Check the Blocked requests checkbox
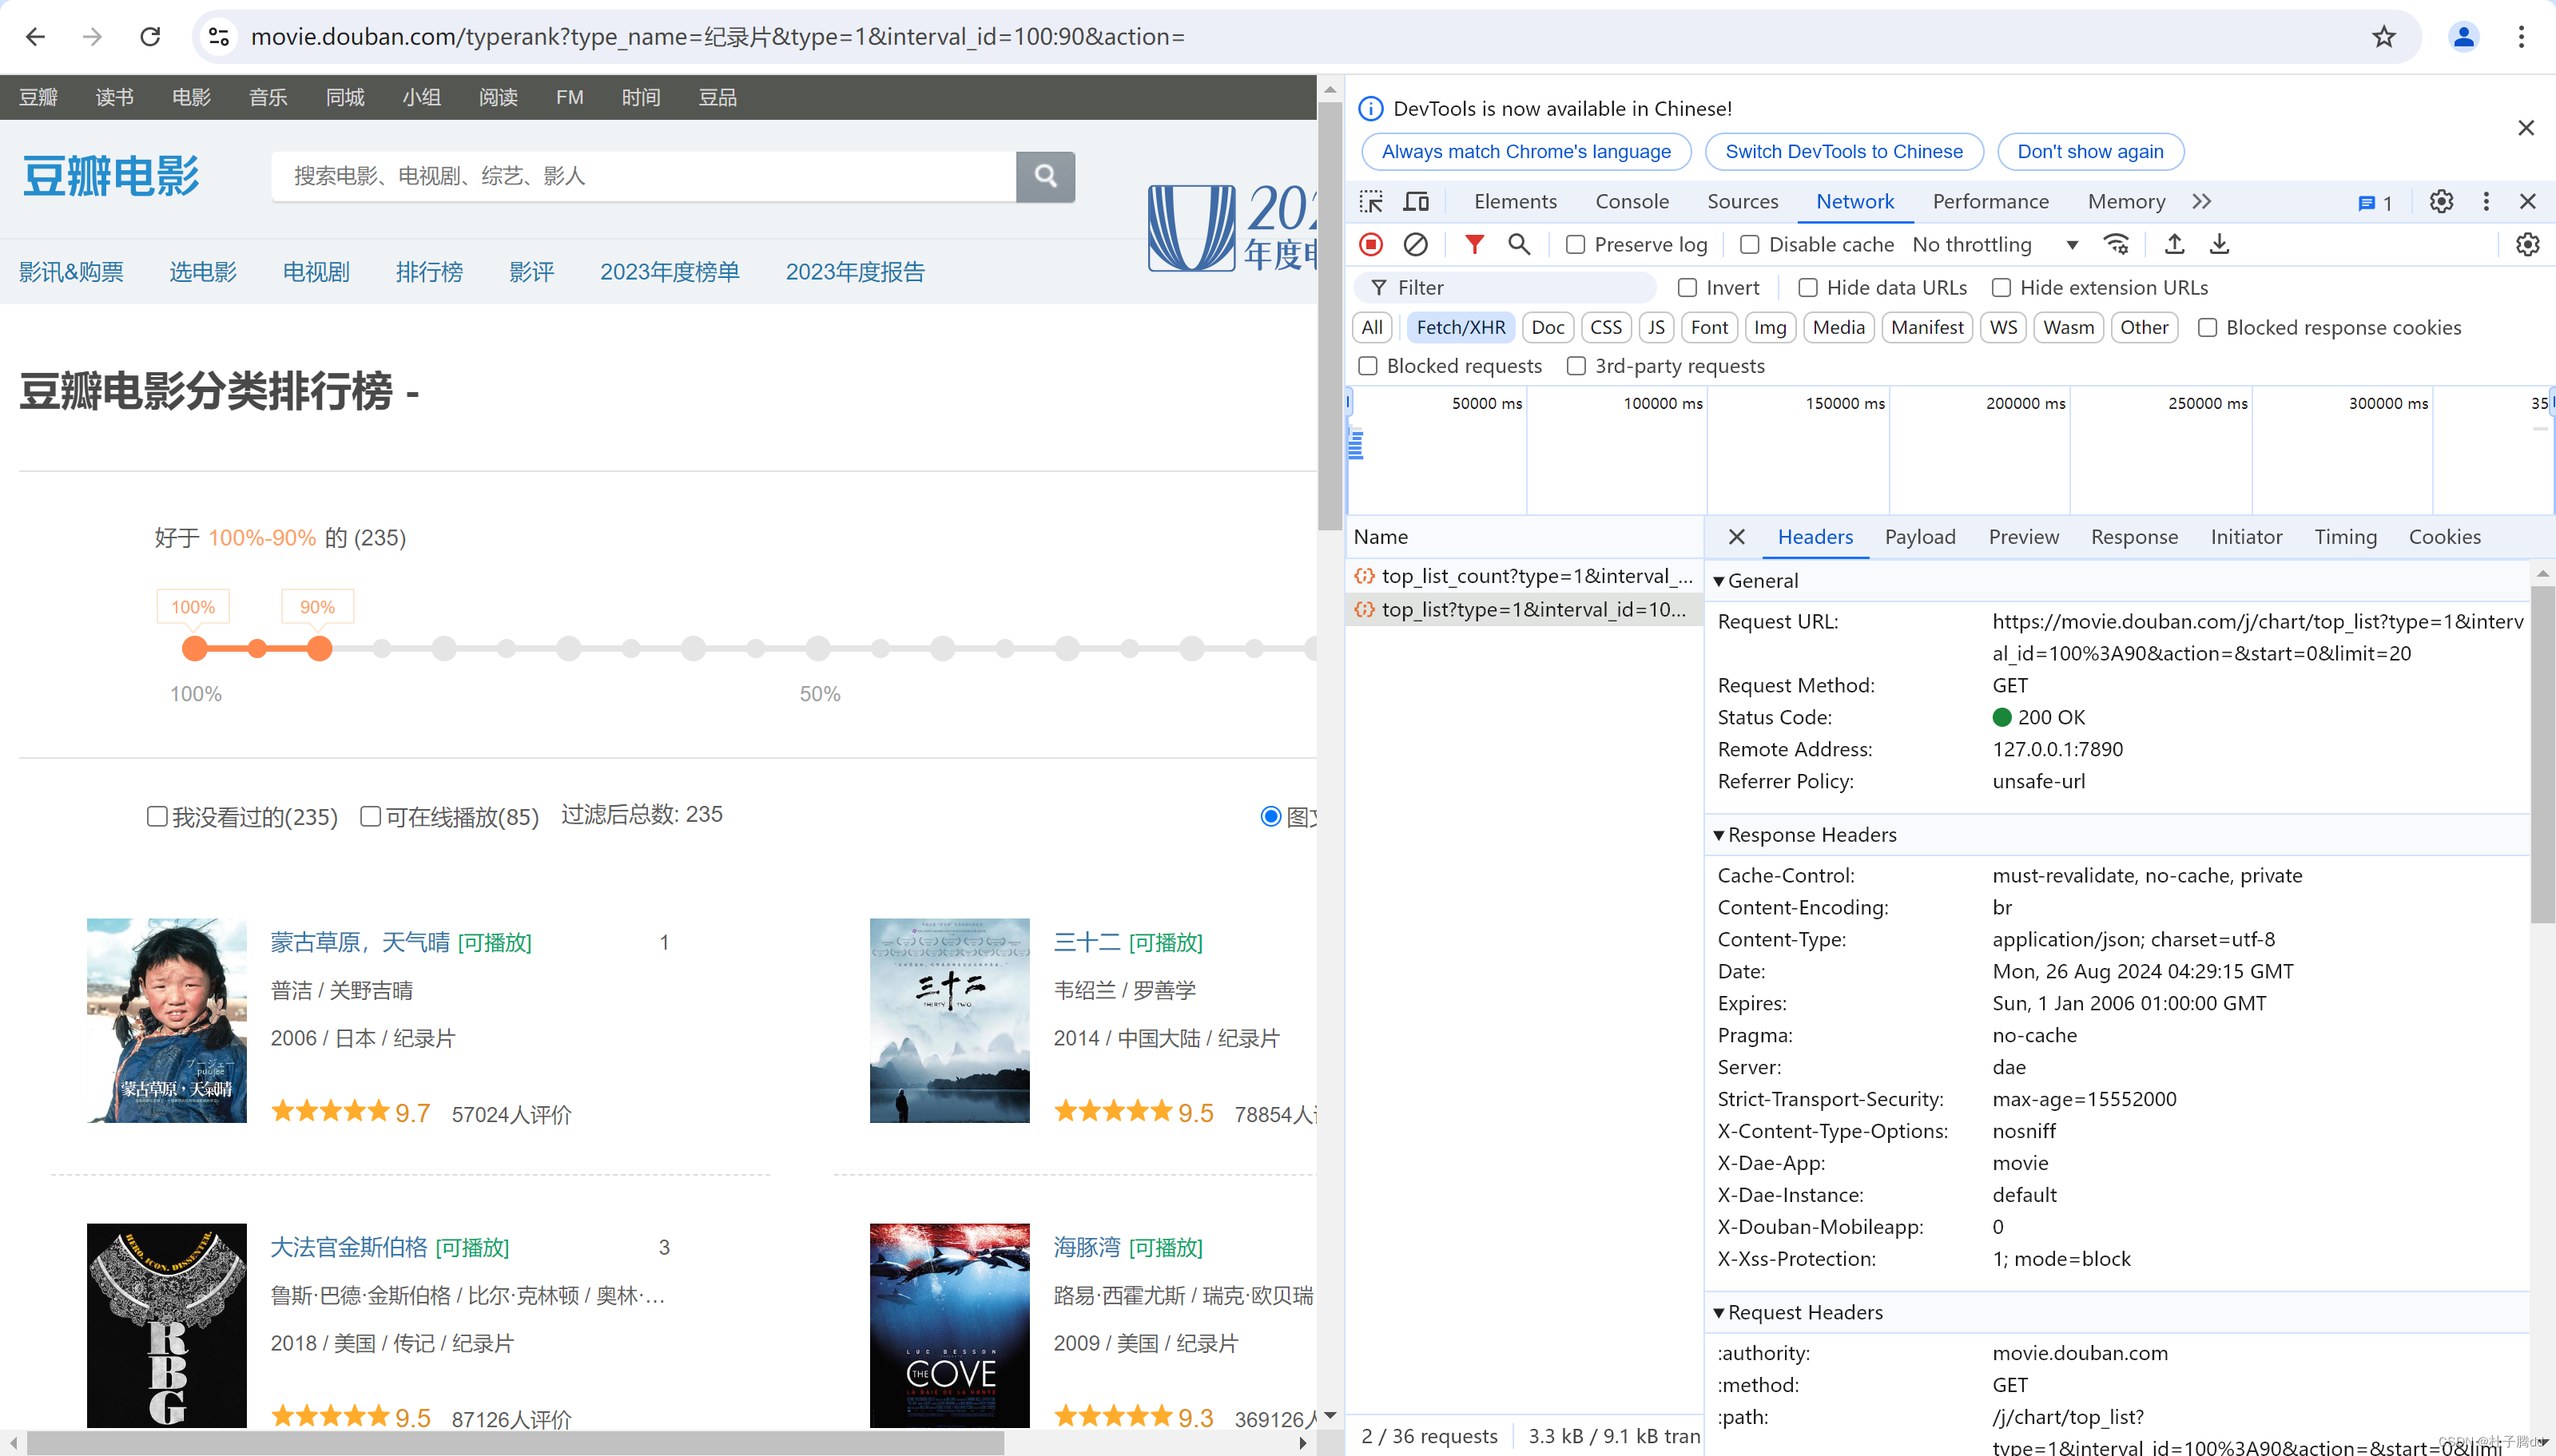2556x1456 pixels. pyautogui.click(x=1369, y=366)
